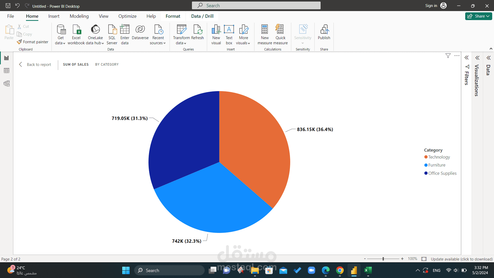Click the Publish icon
The height and width of the screenshot is (278, 494).
click(x=324, y=30)
